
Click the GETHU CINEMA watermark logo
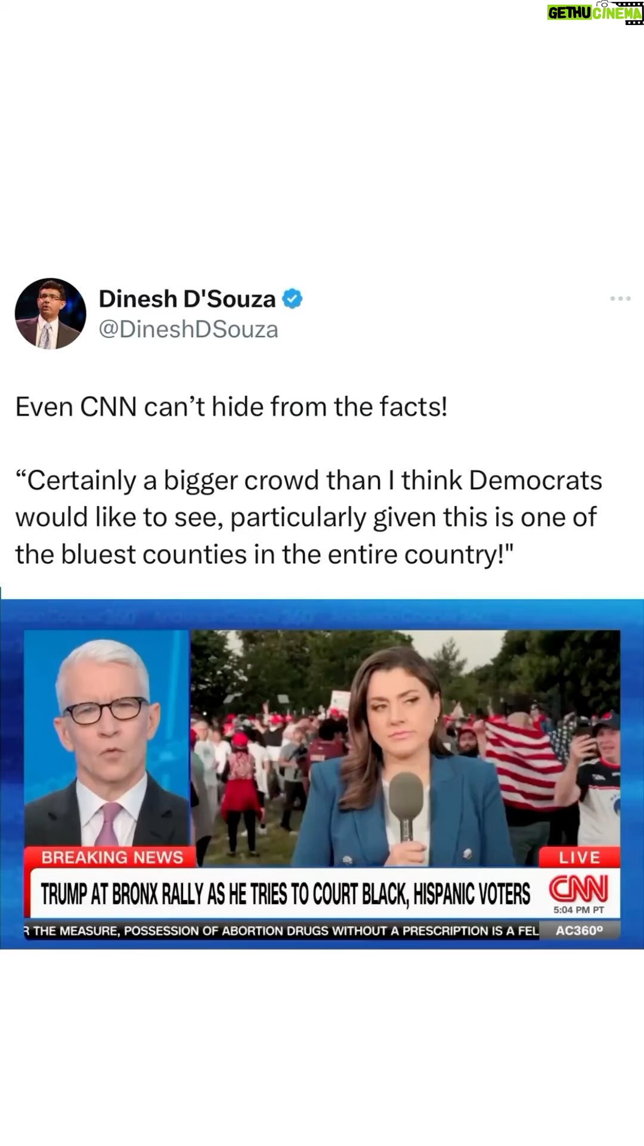coord(595,13)
